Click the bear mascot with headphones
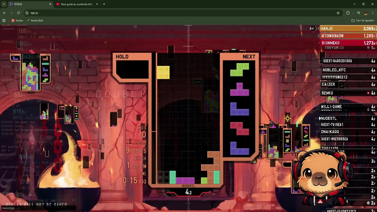Image resolution: width=377 pixels, height=212 pixels. (322, 178)
